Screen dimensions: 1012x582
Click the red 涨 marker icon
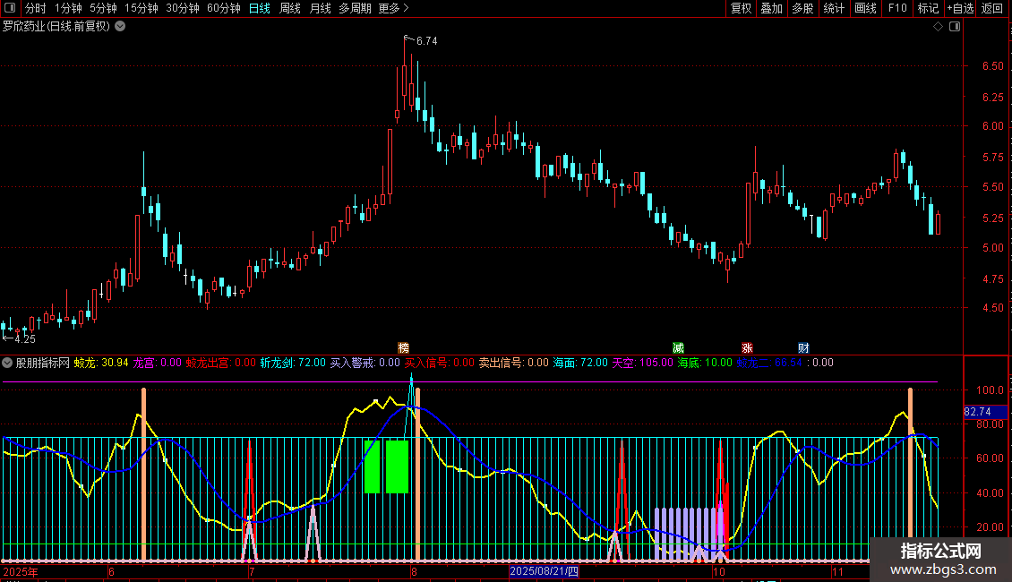(x=748, y=347)
